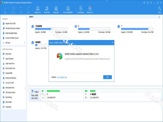Click the 570MB partition usage bar
163x122 pixels.
[137, 29]
